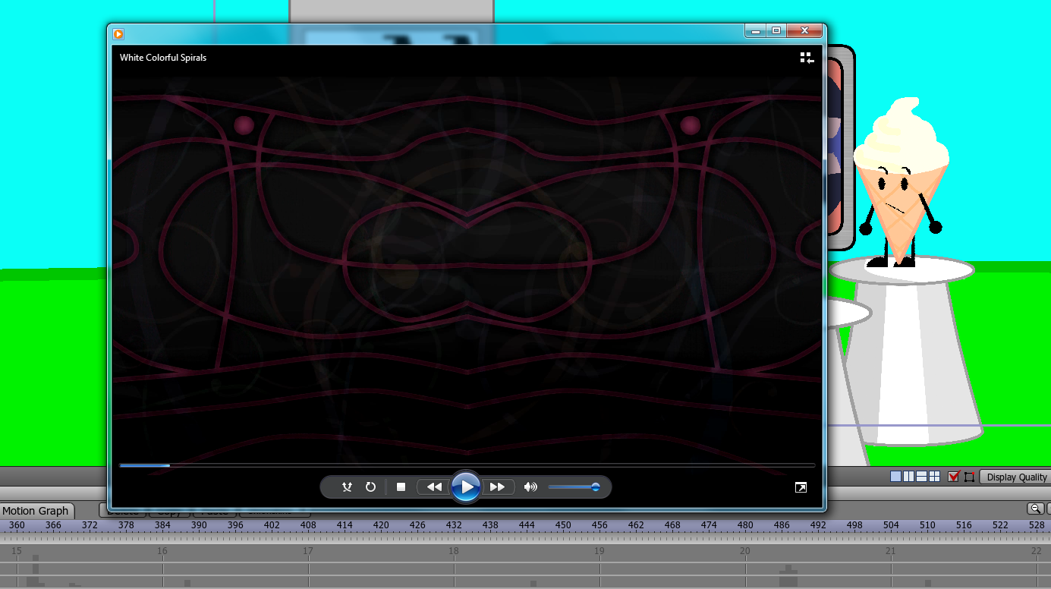The width and height of the screenshot is (1051, 589).
Task: Zoom out the timeline with the magnifier
Action: pyautogui.click(x=1034, y=509)
